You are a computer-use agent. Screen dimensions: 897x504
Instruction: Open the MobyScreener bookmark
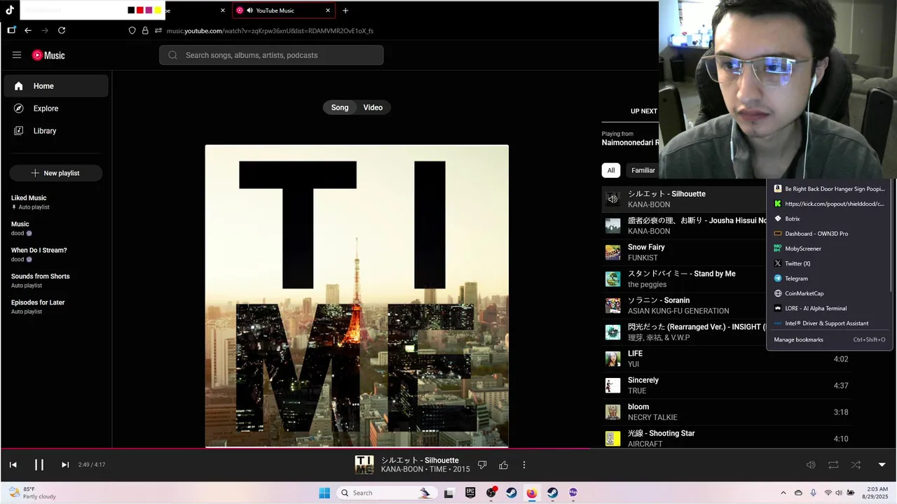pos(829,248)
